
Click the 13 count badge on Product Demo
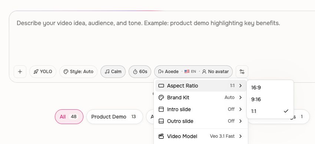(133, 117)
